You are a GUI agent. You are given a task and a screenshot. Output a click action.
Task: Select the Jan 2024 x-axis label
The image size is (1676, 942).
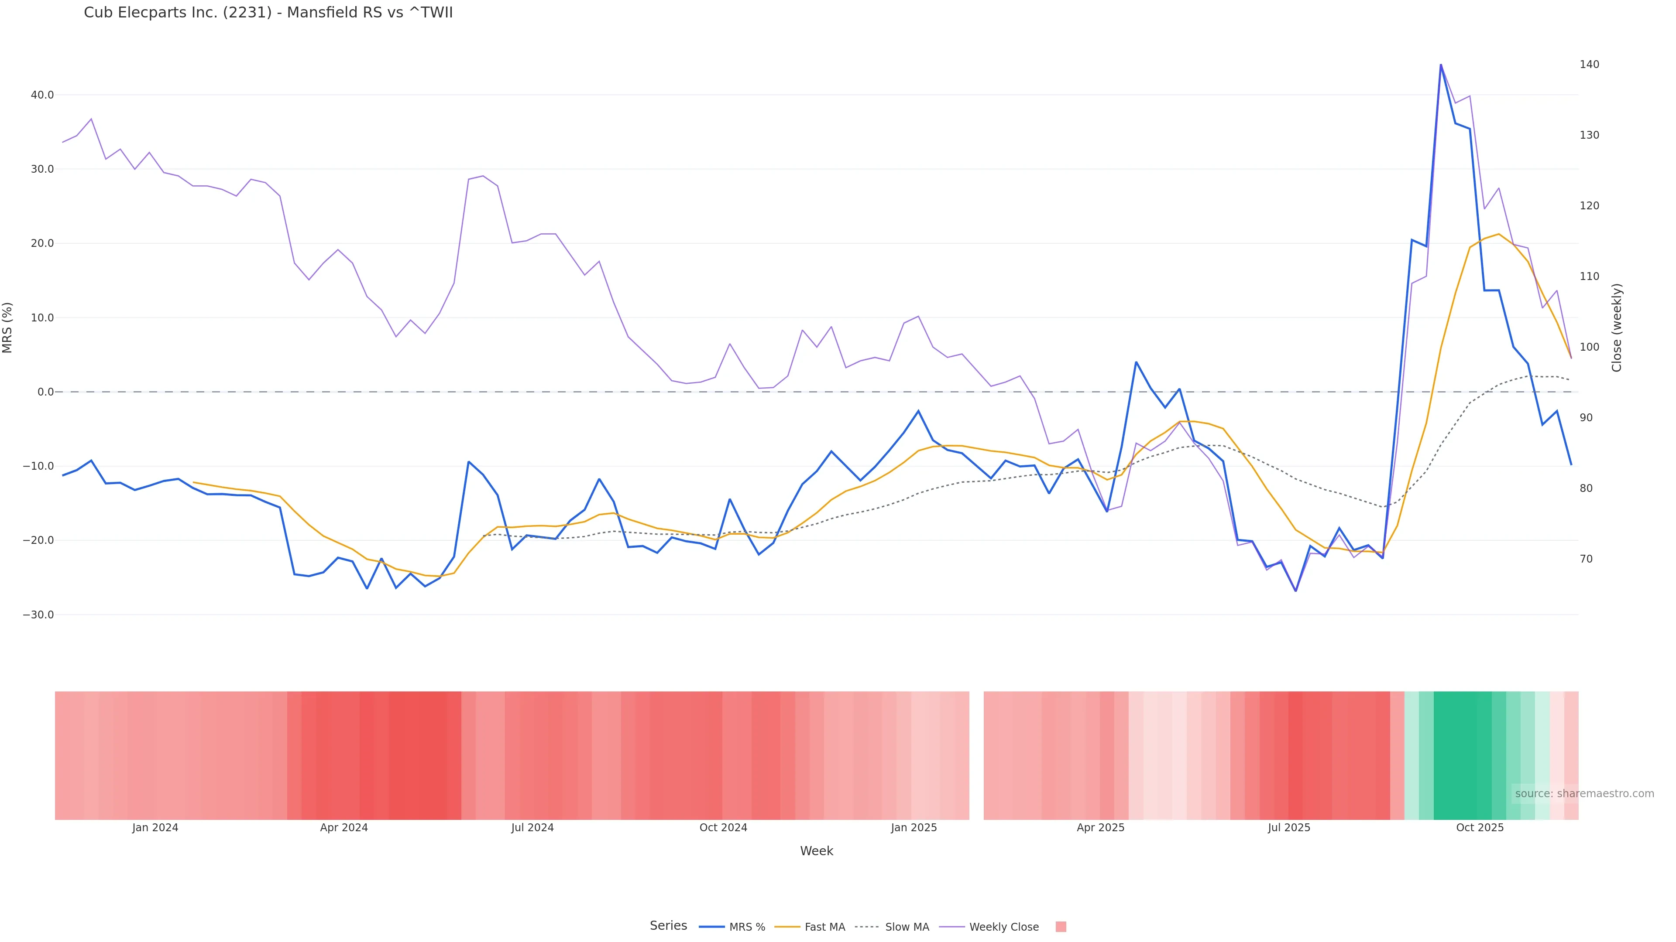tap(155, 828)
